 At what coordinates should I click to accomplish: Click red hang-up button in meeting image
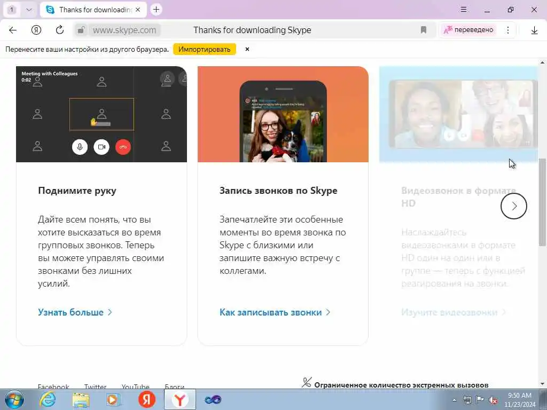click(123, 147)
